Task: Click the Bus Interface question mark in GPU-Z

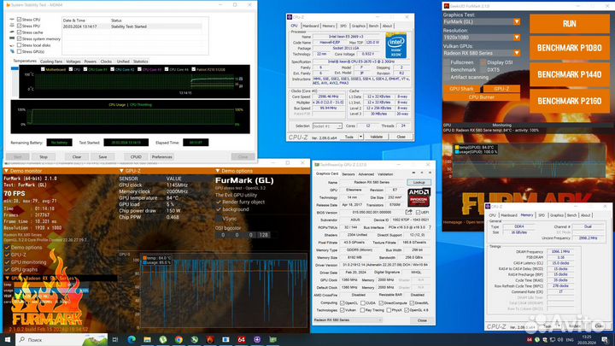Action: tap(430, 227)
